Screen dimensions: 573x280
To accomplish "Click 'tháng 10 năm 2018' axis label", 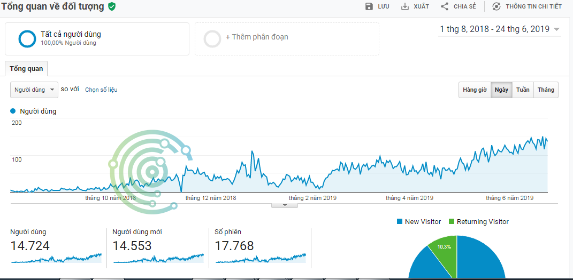I will [111, 198].
